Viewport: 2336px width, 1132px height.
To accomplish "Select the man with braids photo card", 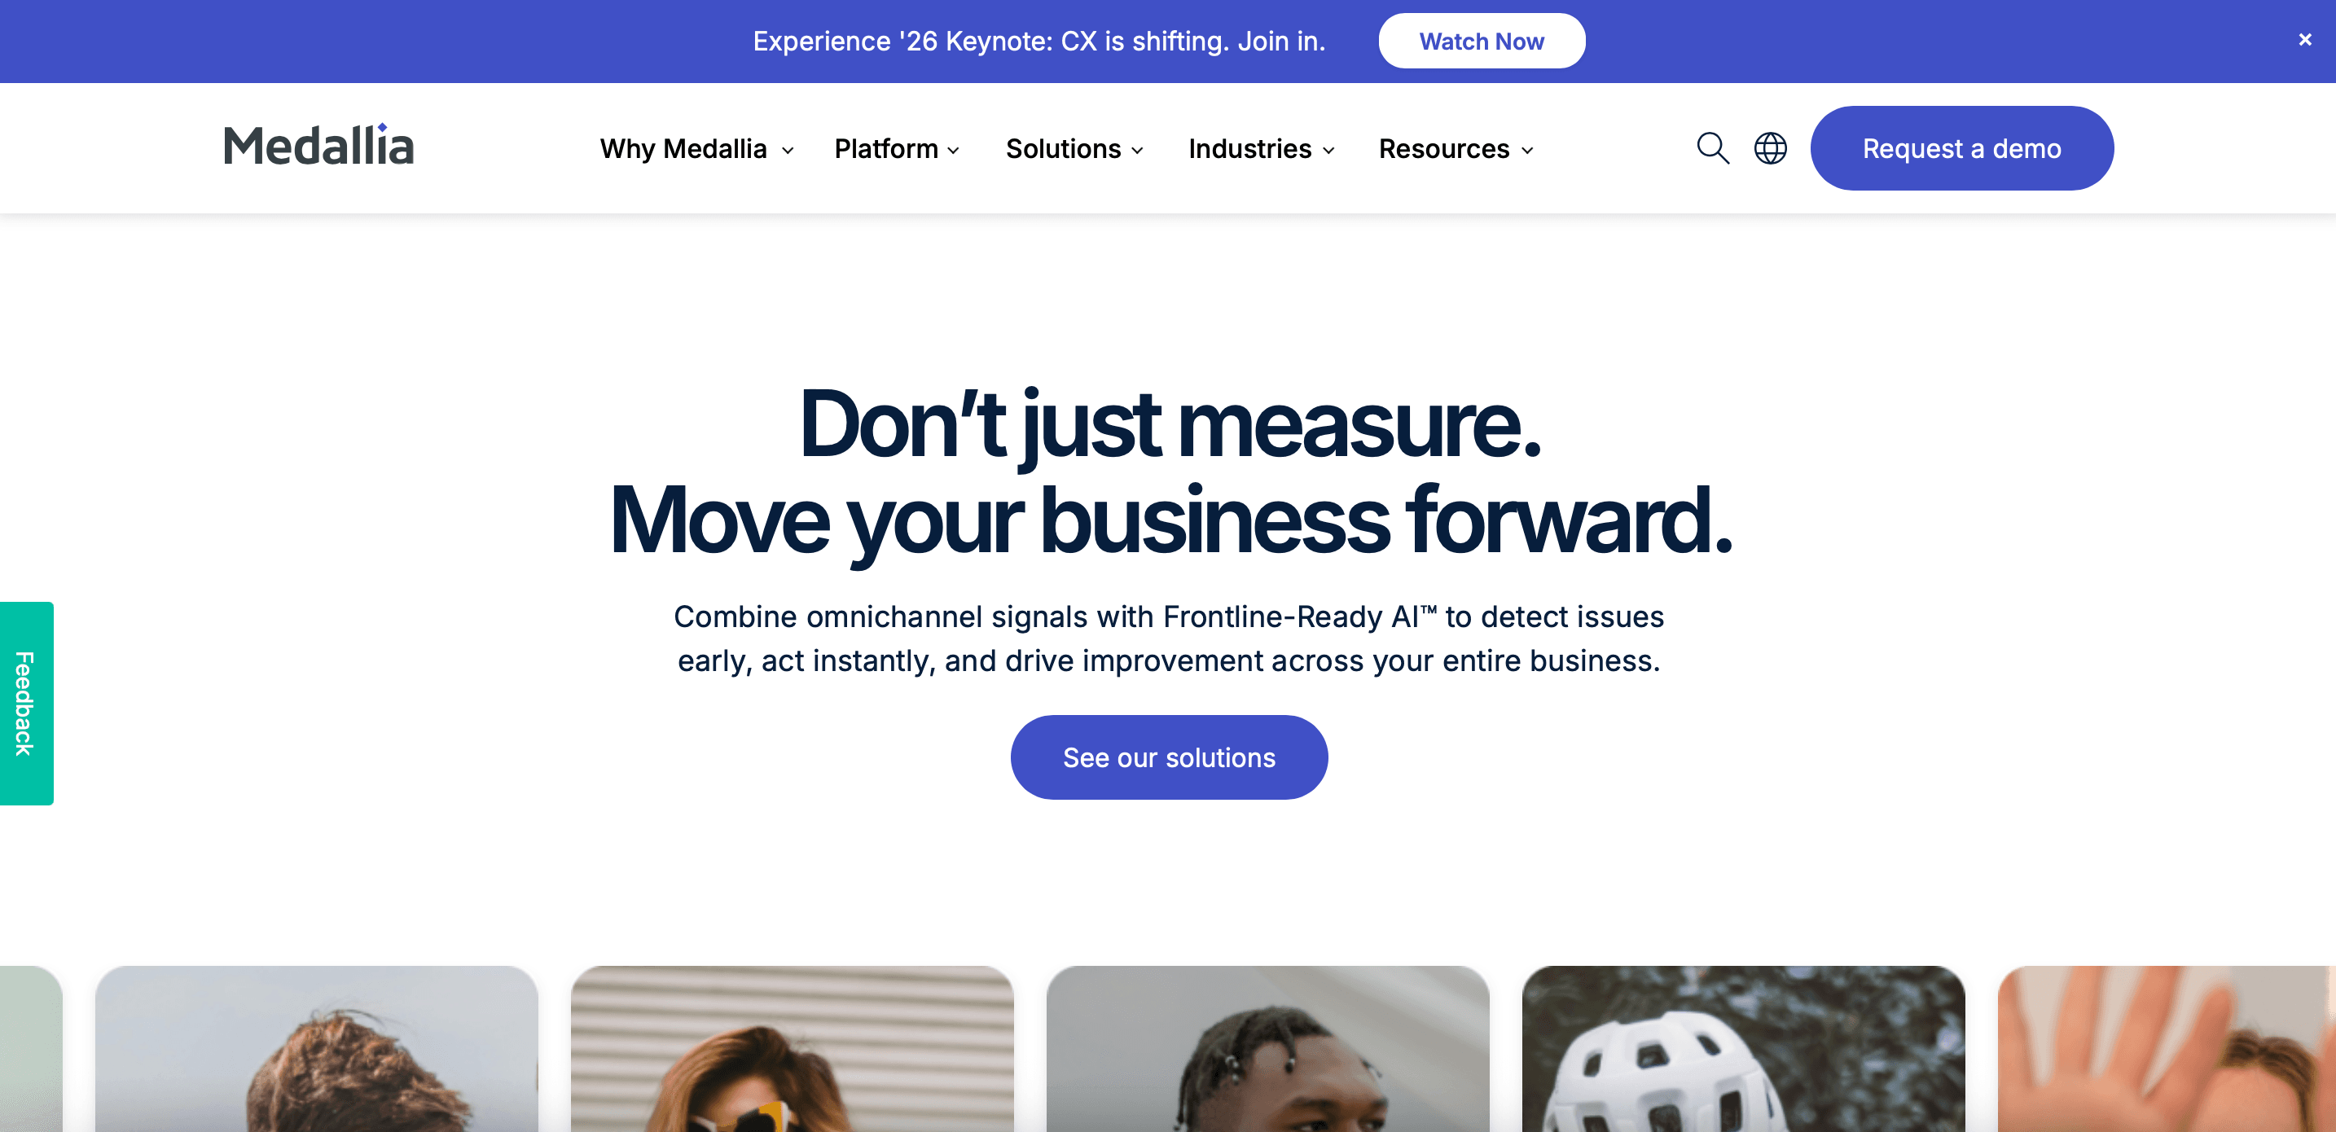I will [1267, 1050].
